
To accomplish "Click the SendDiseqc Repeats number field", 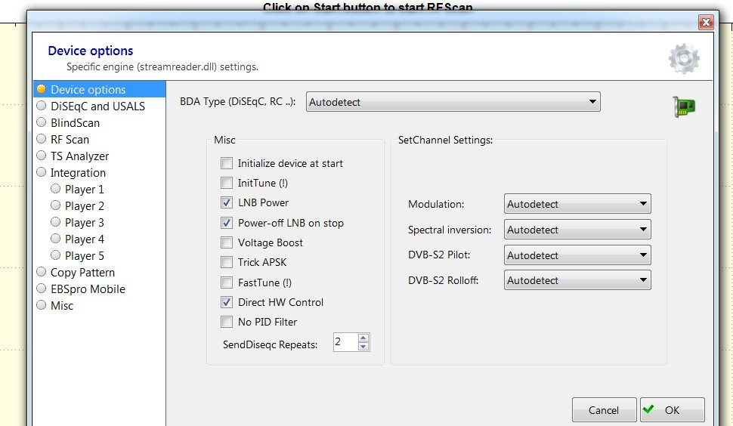I will point(344,342).
